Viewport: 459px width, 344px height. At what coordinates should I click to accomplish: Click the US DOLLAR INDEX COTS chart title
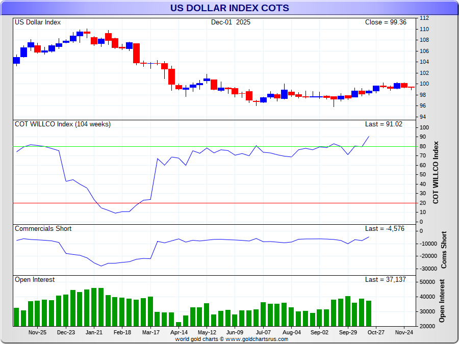229,8
